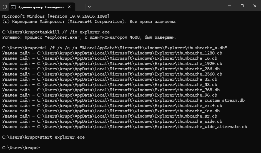Viewport: 261px width, 153px height.
Task: Minimize the terminal window
Action: click(229, 6)
